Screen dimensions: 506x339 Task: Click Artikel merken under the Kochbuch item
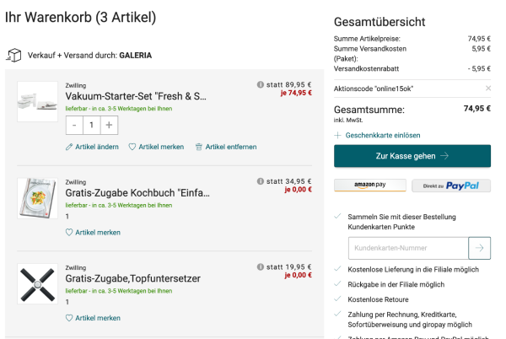tap(93, 232)
